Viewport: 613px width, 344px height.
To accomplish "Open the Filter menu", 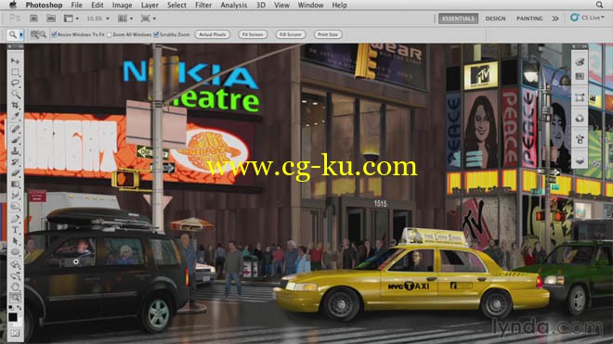I will [x=203, y=5].
